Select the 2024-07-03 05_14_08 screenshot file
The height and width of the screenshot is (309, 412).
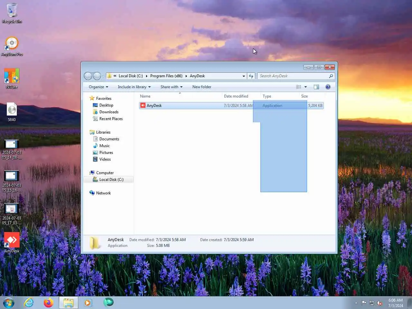point(12,149)
